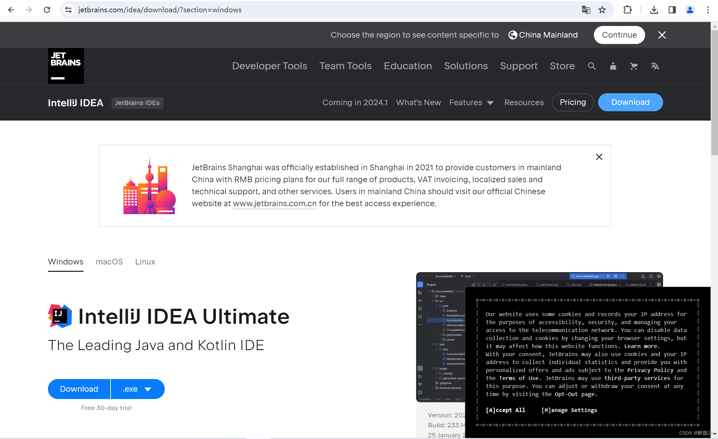This screenshot has width=718, height=439.
Task: Open the language selector icon
Action: coord(655,66)
